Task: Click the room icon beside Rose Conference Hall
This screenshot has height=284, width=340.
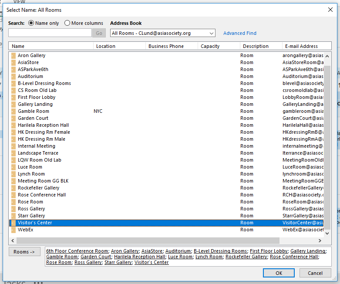Action: pyautogui.click(x=13, y=195)
